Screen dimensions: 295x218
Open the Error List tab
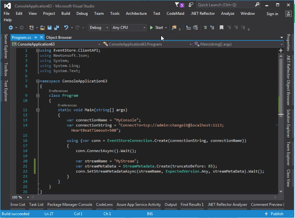(x=18, y=204)
